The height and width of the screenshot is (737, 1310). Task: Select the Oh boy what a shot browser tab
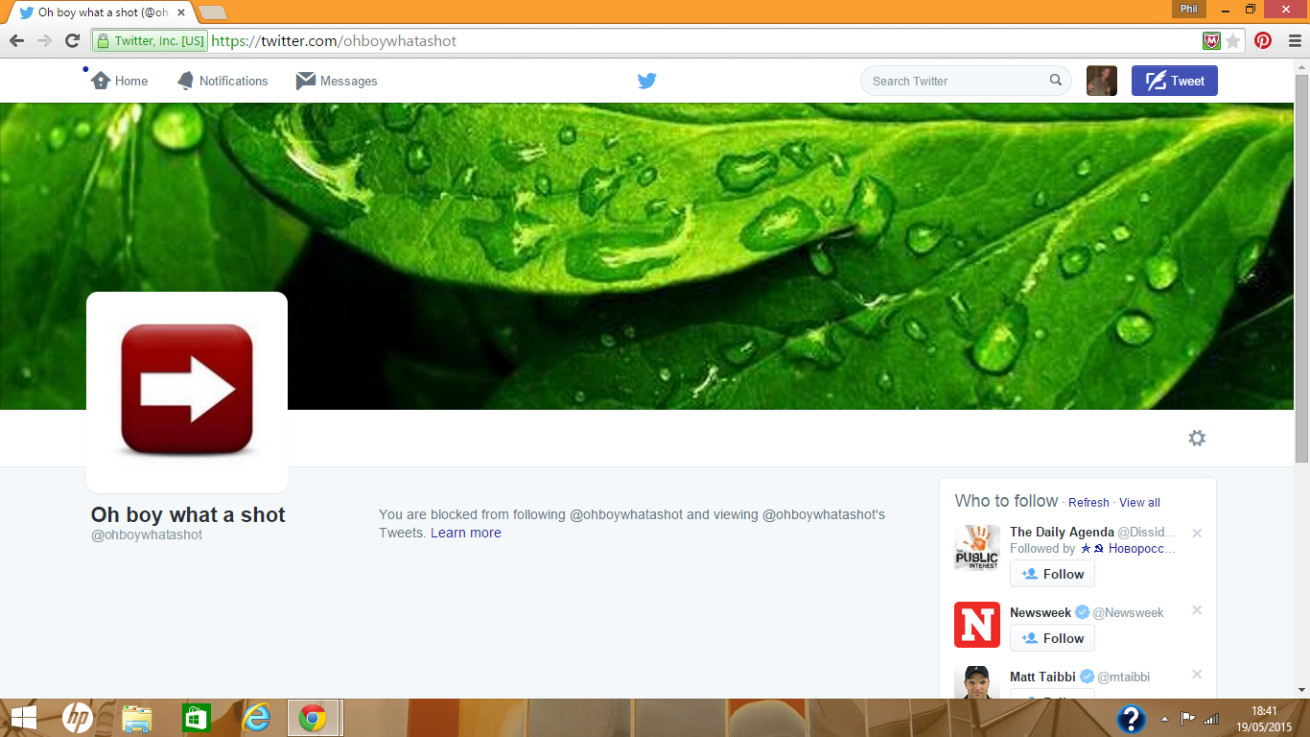103,12
